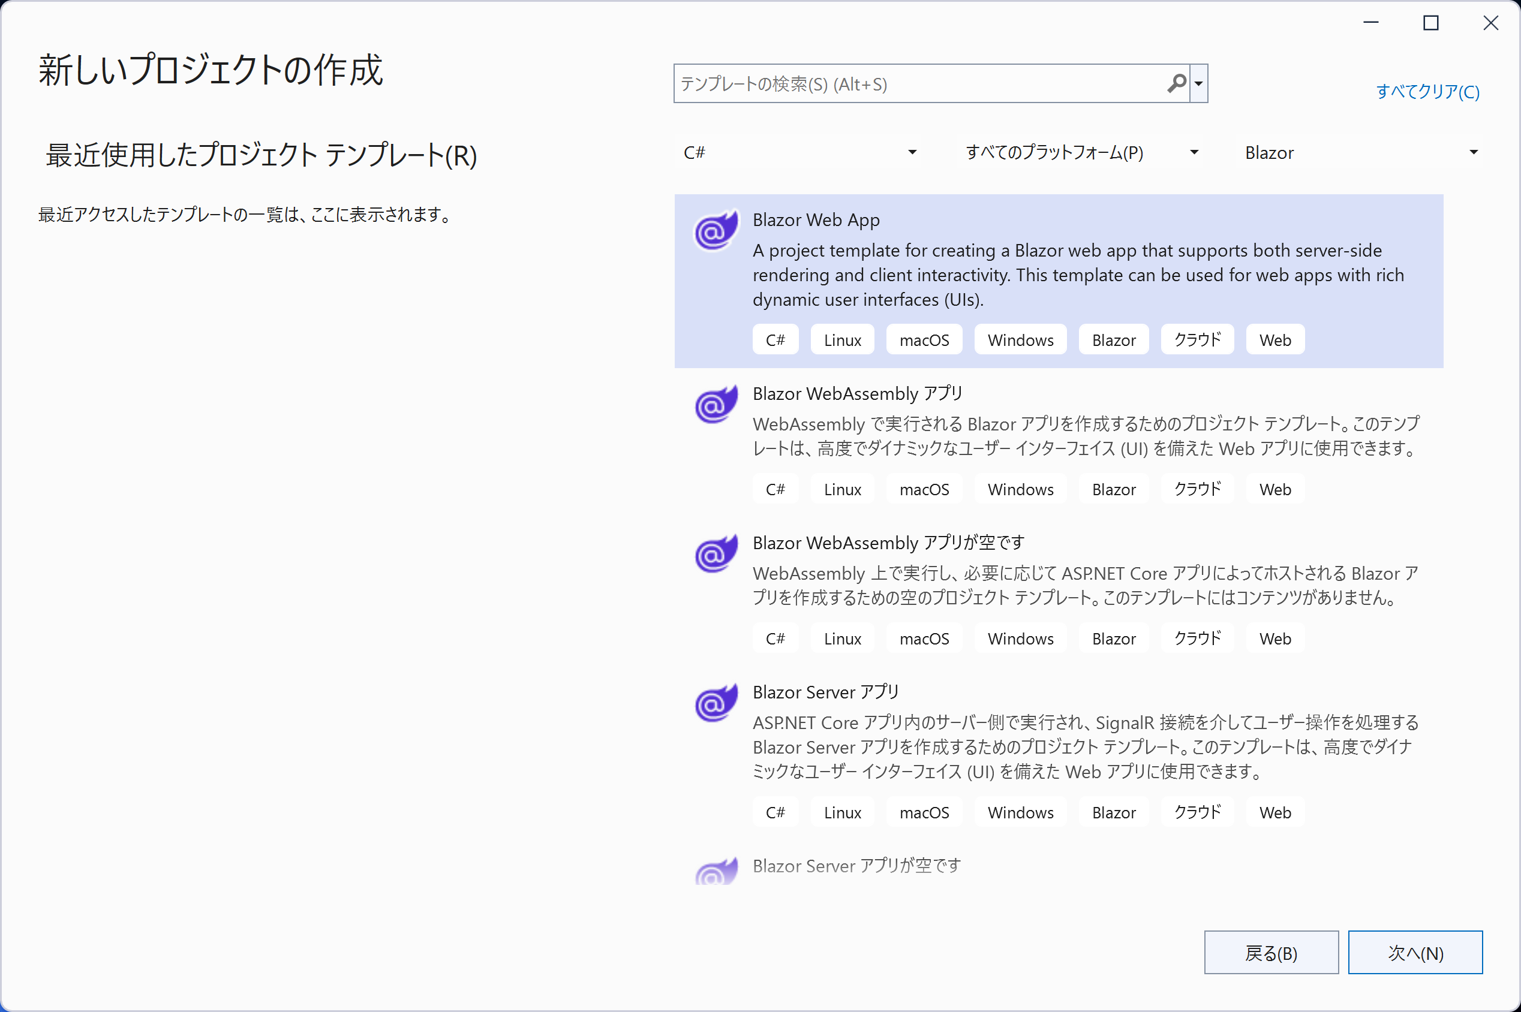
Task: Click the クラウド tag under WebAssembly アプリが空です
Action: (1198, 638)
